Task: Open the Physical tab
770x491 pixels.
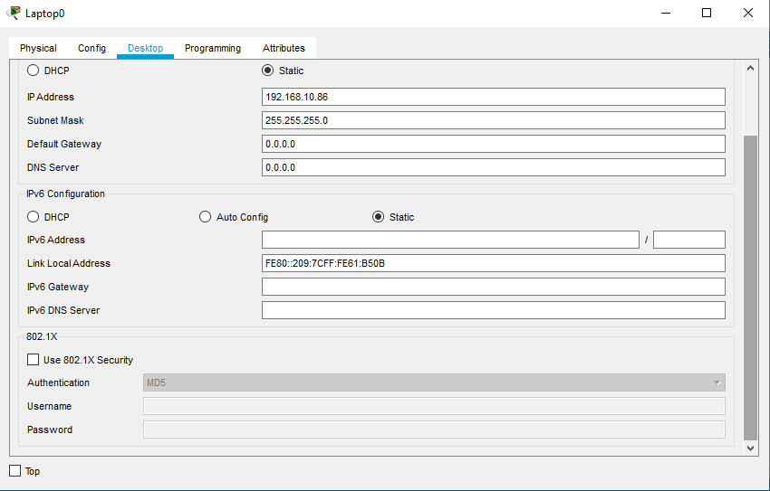Action: coord(38,48)
